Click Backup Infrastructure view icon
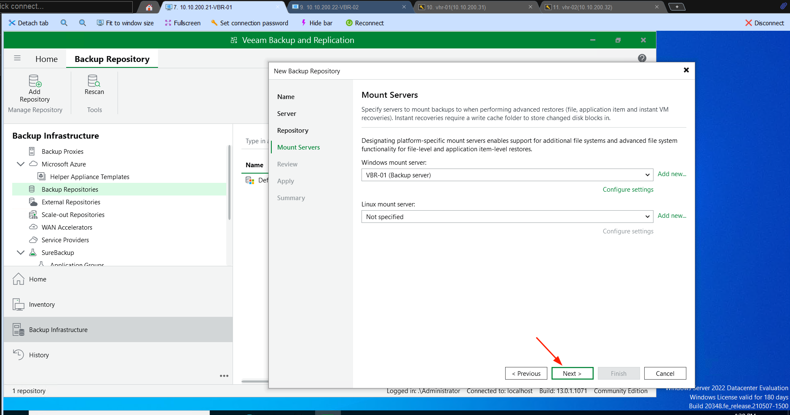Image resolution: width=790 pixels, height=415 pixels. click(x=18, y=329)
